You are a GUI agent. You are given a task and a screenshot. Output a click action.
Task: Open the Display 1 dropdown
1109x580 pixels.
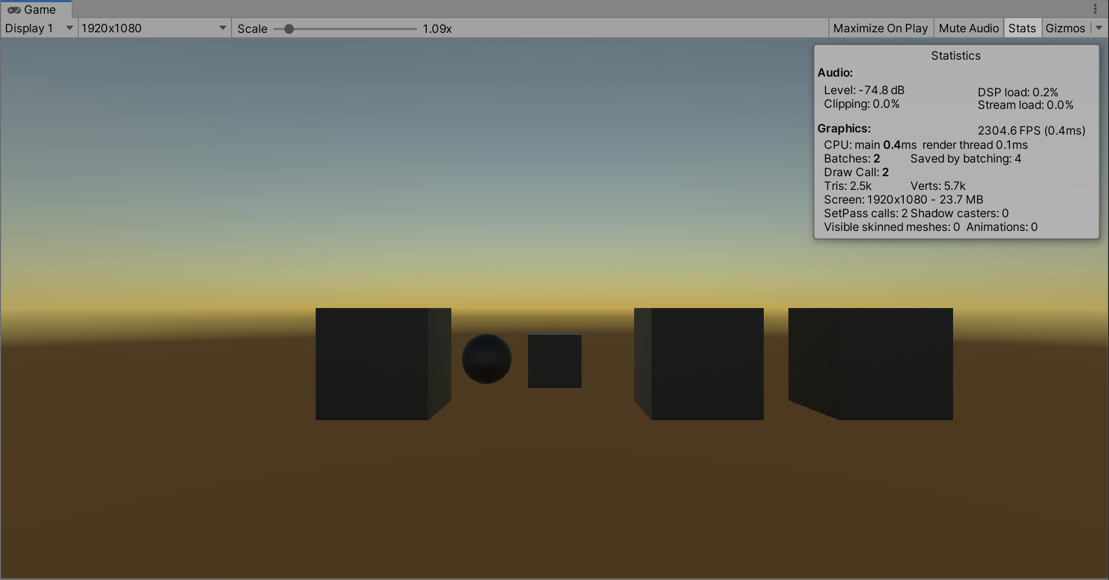click(39, 28)
